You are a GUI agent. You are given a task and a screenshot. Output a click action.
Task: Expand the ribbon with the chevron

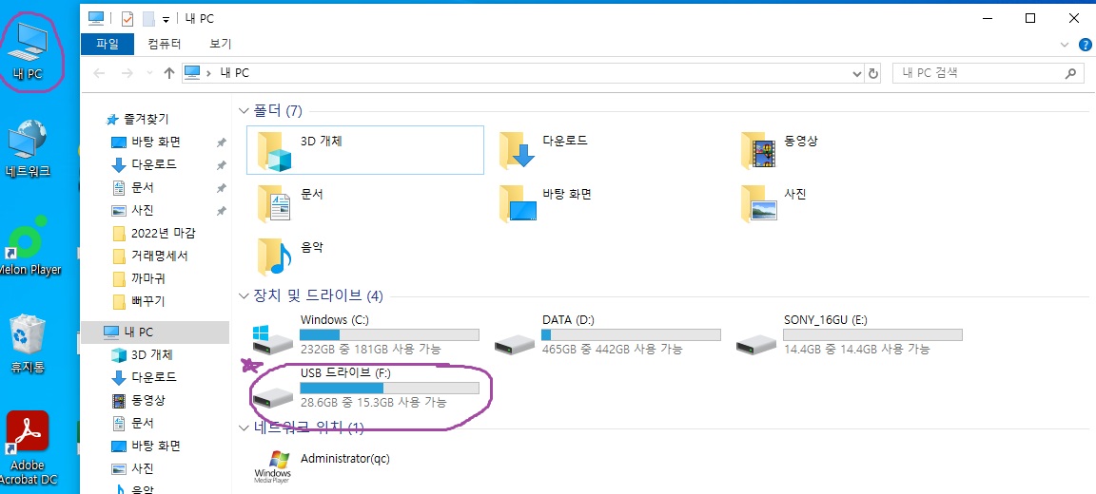(x=1065, y=44)
